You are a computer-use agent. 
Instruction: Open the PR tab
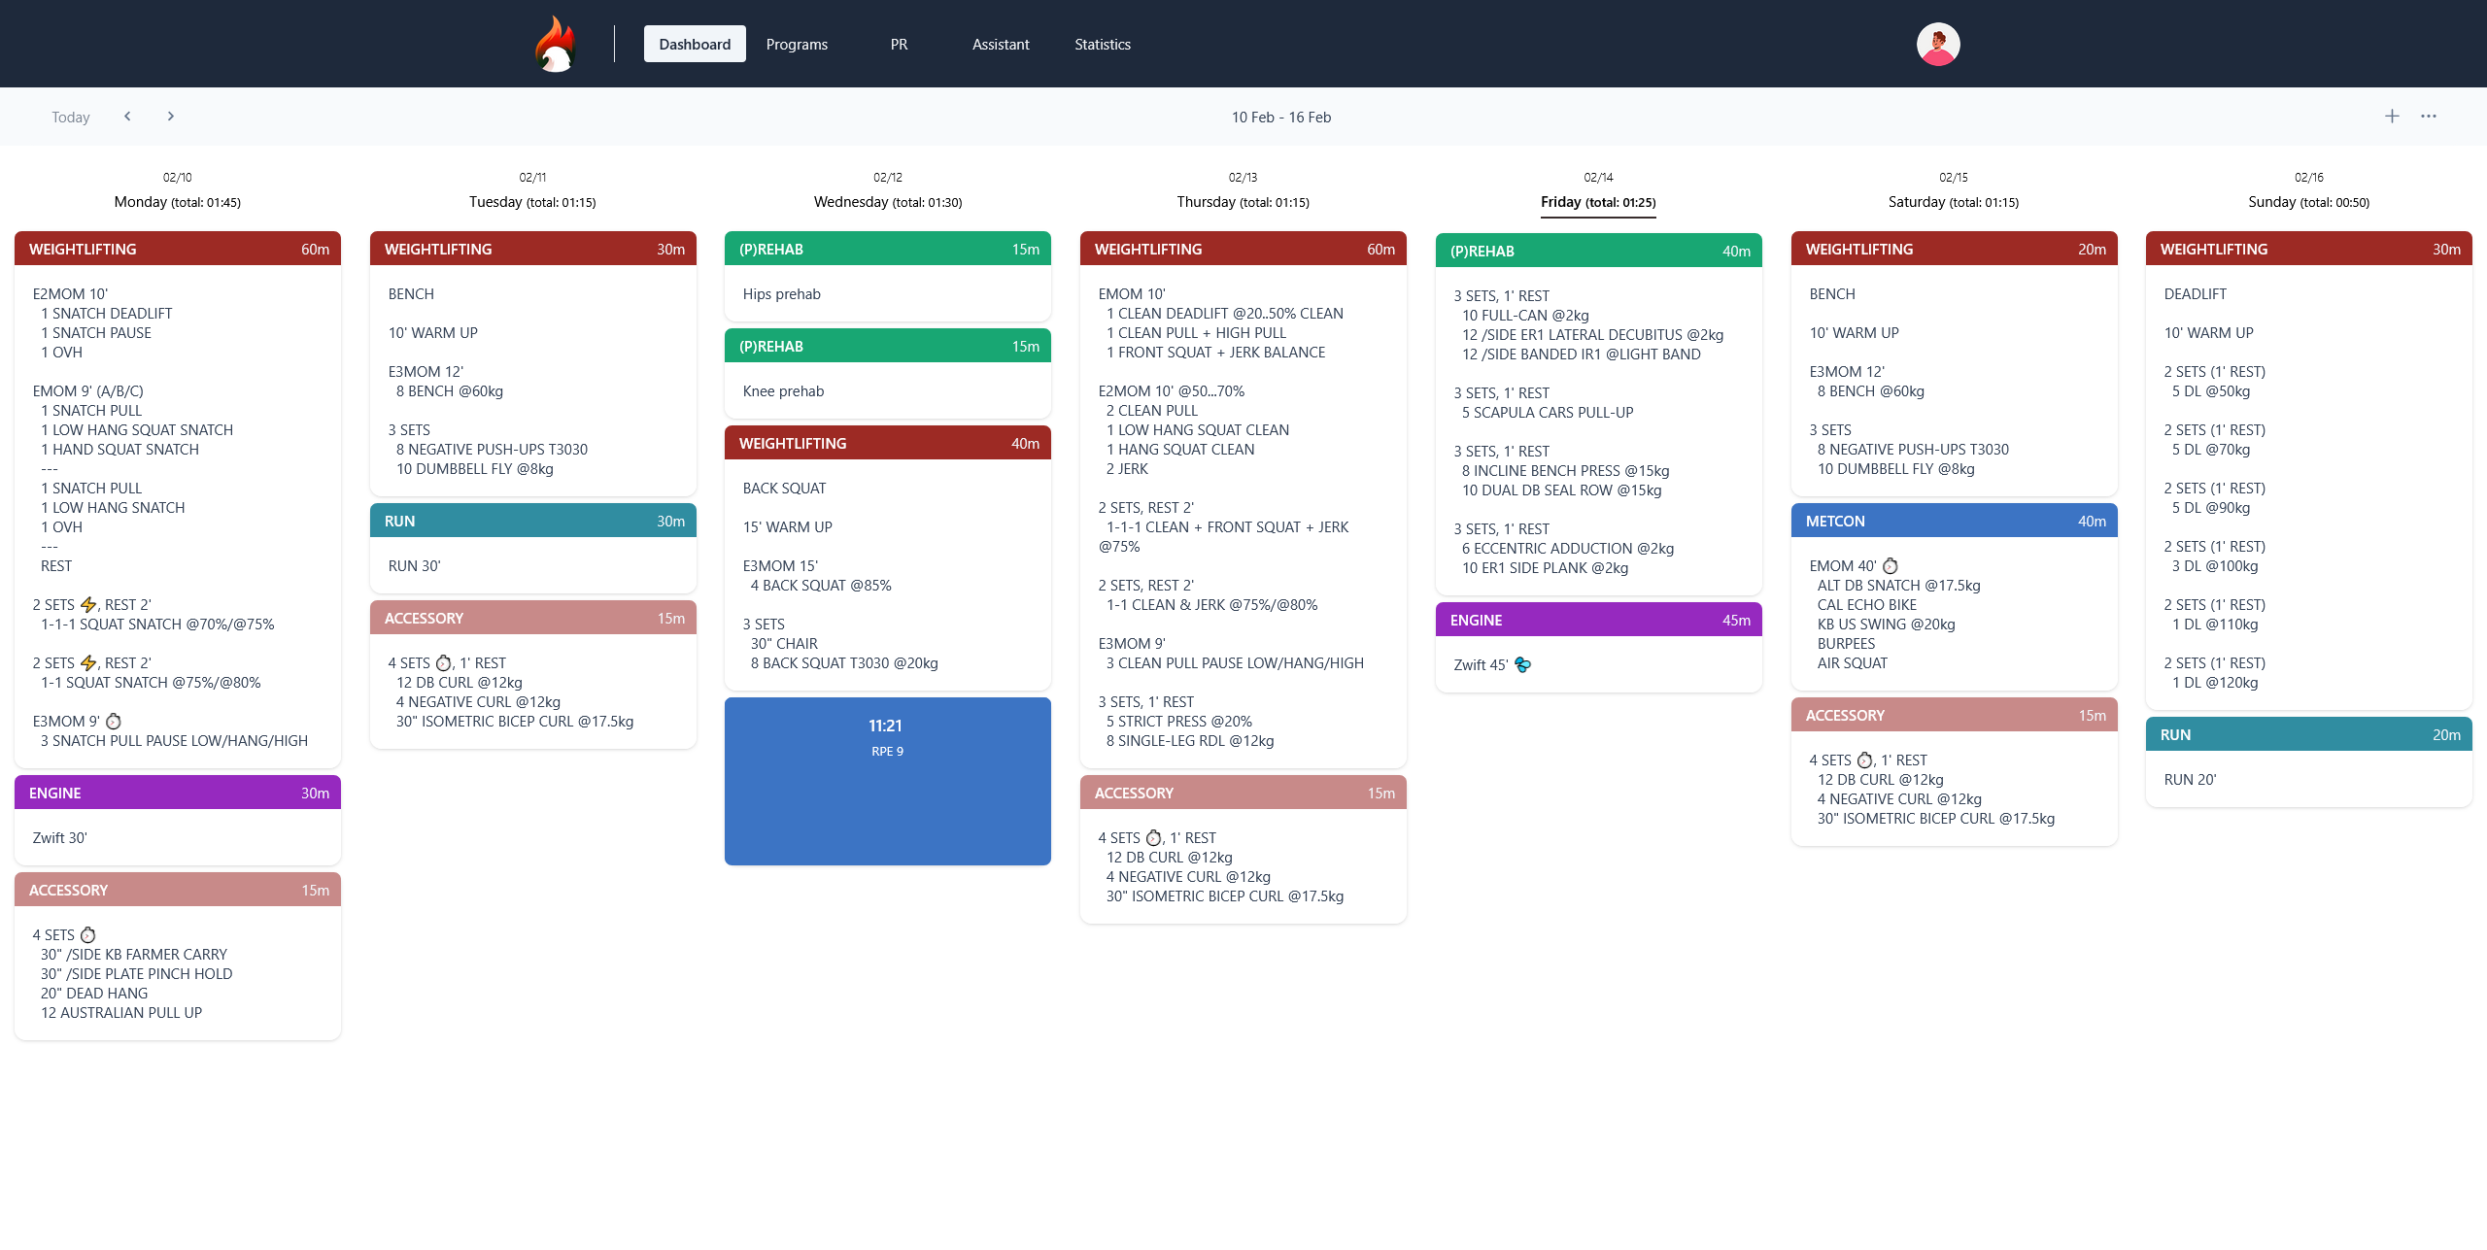(x=899, y=44)
